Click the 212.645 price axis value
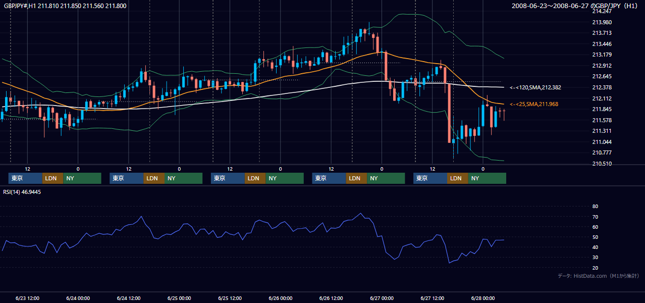Viewport: 645px width, 303px height. (x=602, y=76)
